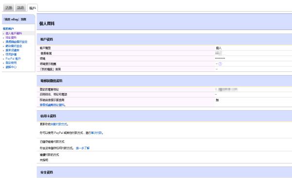
Task: Open 地址資料 in the sidebar
Action: [x=11, y=37]
